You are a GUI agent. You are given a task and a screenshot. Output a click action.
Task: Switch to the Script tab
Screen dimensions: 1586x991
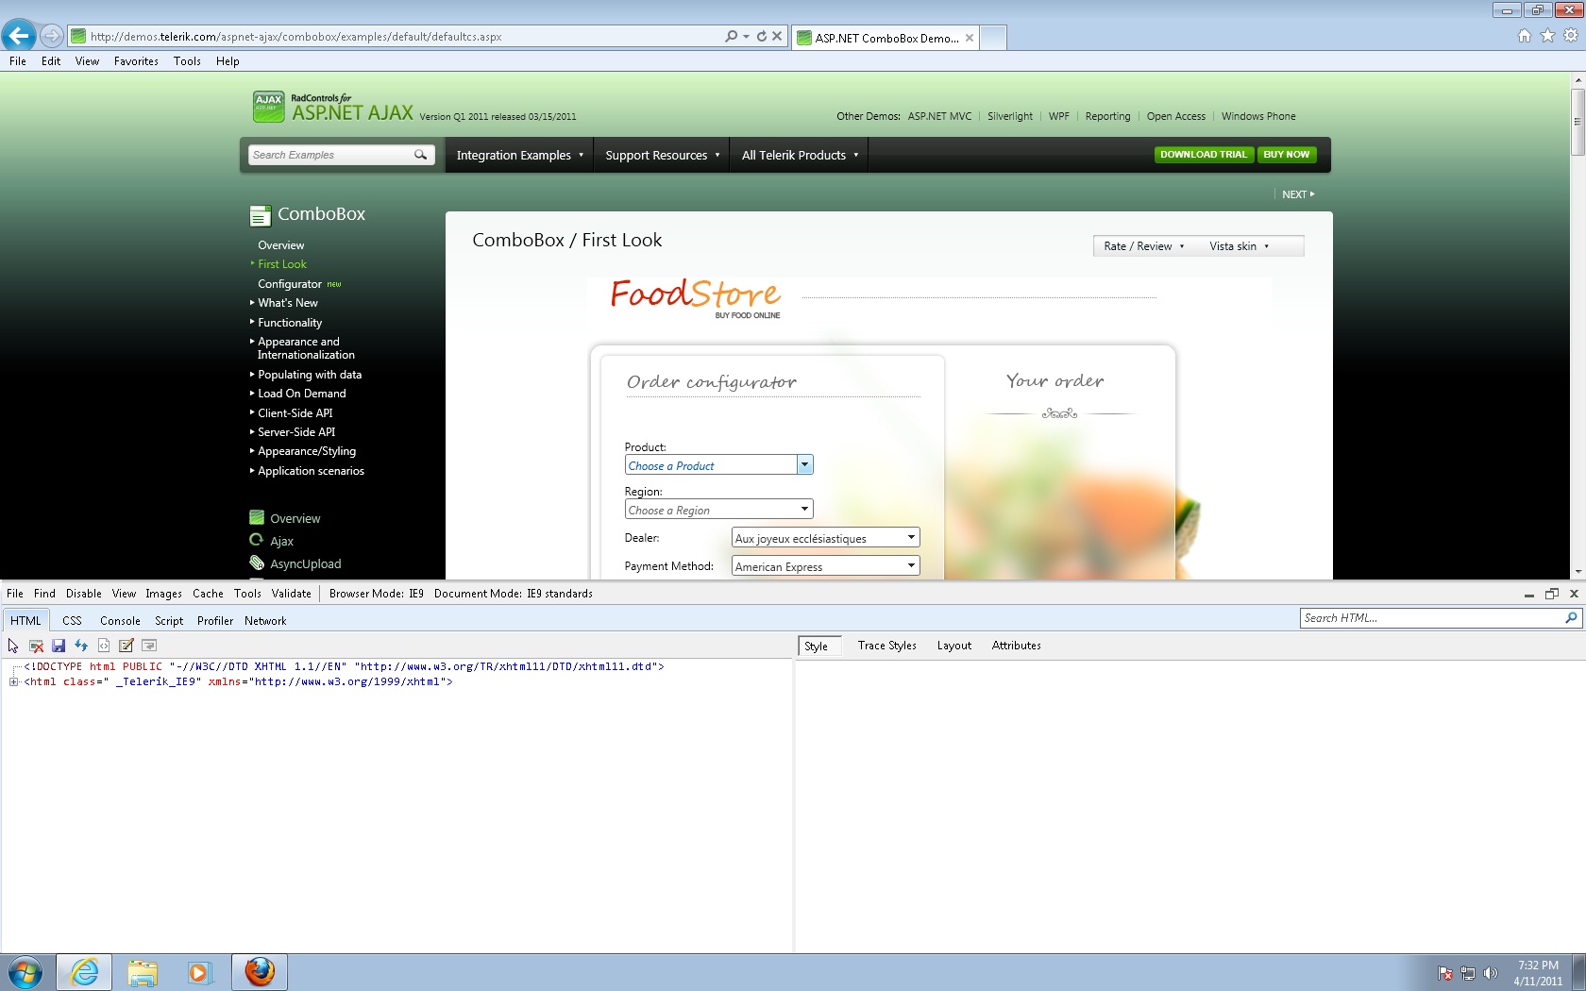(169, 621)
